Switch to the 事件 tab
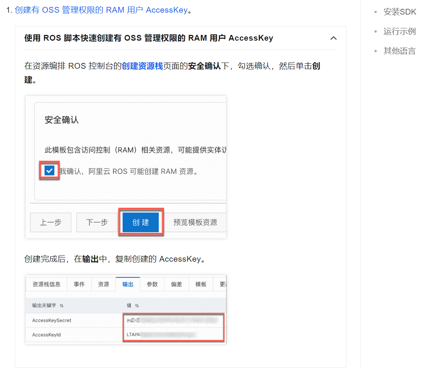This screenshot has height=368, width=435. tap(79, 284)
